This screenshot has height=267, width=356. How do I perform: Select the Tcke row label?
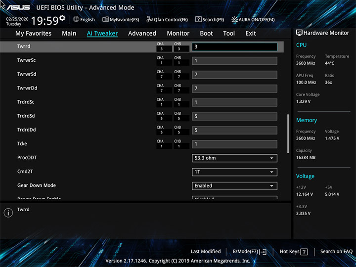22,143
